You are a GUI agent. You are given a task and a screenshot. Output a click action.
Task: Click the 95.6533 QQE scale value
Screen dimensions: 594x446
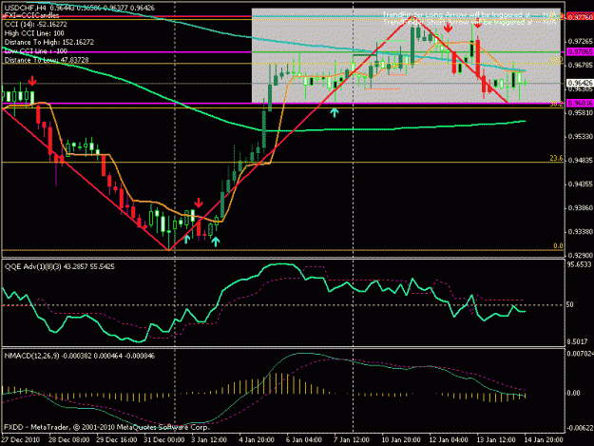coord(579,264)
